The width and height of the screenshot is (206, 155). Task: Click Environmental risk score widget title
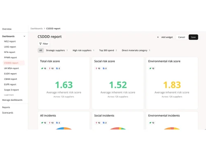[164, 61]
